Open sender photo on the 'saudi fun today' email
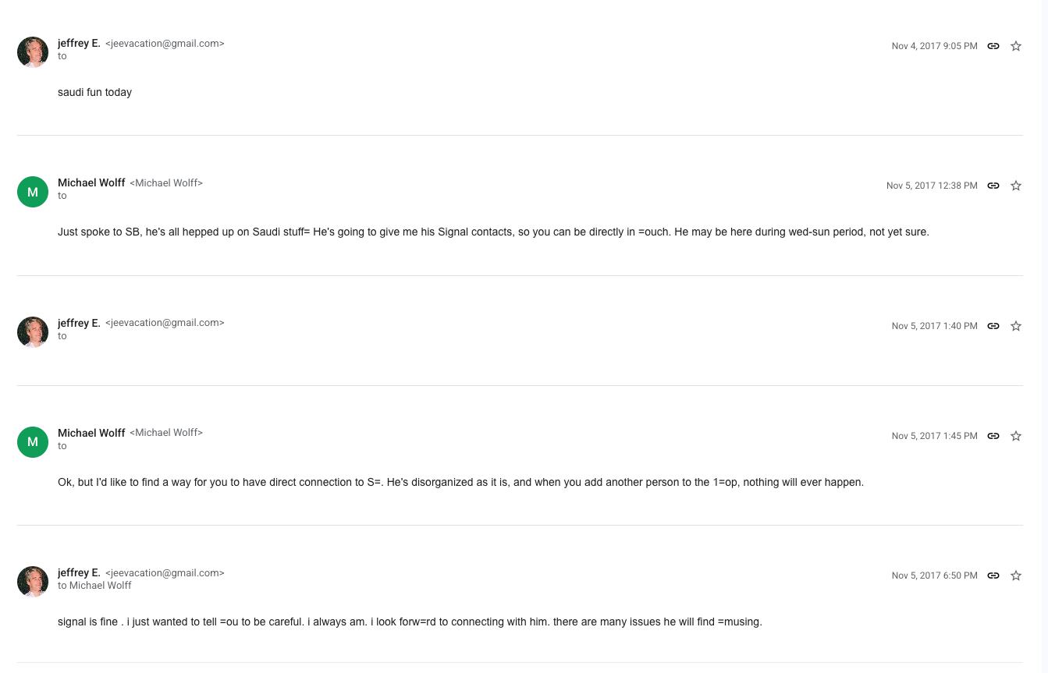1048x673 pixels. 33,52
